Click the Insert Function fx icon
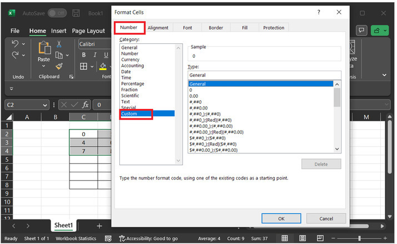 click(86, 104)
